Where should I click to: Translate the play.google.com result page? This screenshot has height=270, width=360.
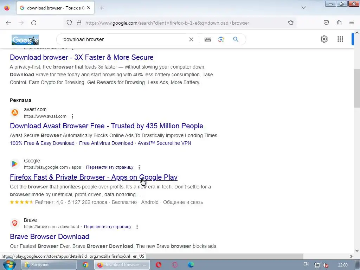(110, 167)
